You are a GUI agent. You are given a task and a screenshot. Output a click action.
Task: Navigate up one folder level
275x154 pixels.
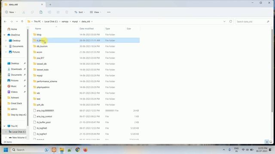pos(22,21)
